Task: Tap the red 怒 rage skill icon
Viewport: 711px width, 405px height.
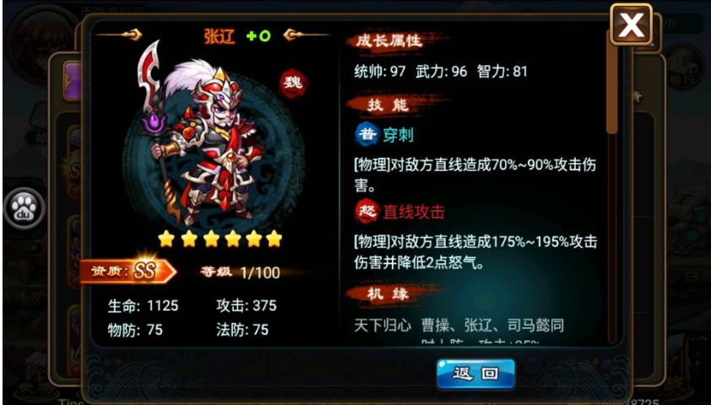Action: point(366,212)
